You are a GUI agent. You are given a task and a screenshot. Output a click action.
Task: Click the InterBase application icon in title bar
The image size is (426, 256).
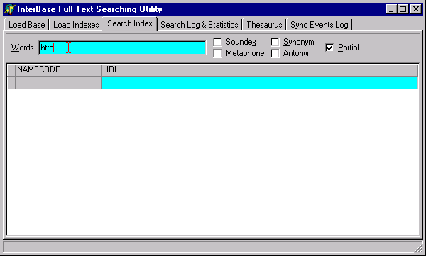tap(10, 9)
